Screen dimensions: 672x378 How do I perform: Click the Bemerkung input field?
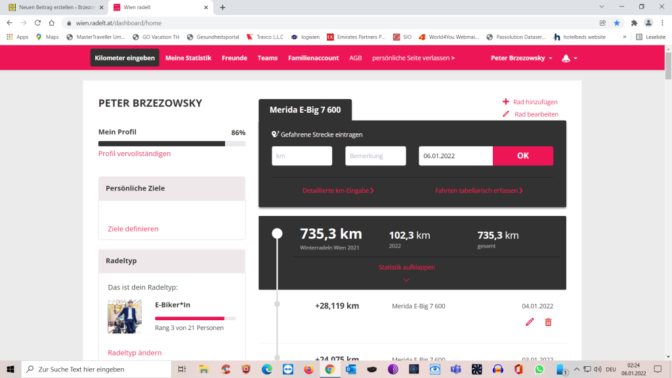point(375,156)
